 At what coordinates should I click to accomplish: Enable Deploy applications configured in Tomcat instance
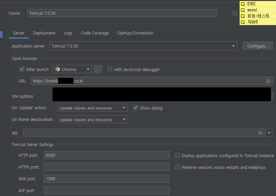click(x=177, y=155)
